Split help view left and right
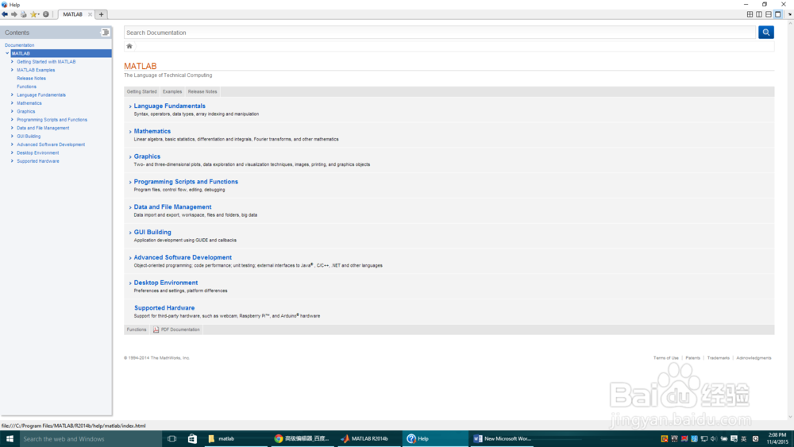The height and width of the screenshot is (447, 794). (x=759, y=14)
